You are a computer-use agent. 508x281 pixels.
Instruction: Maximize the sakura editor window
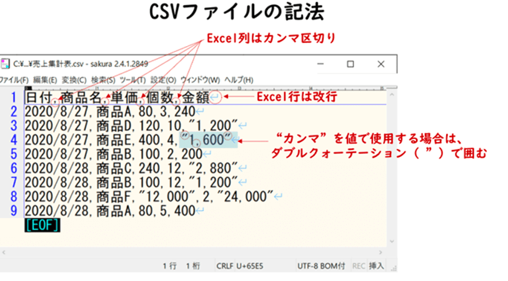[351, 64]
